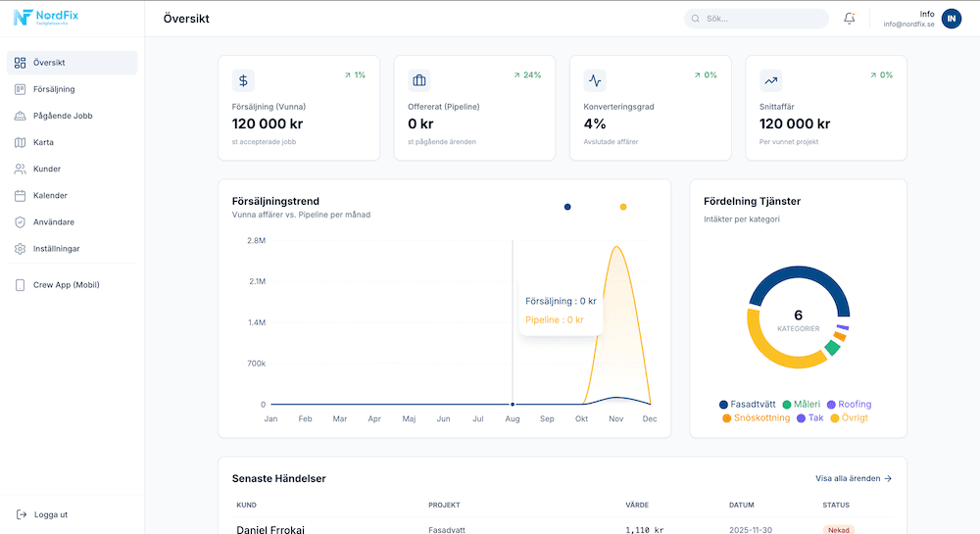Click the Crew App mobile phone icon

20,285
